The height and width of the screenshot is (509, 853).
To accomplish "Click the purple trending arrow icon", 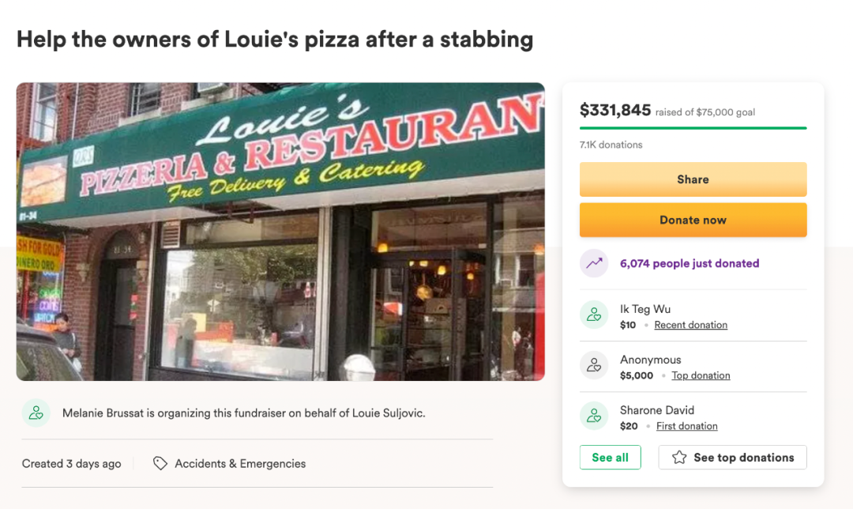I will [x=594, y=264].
